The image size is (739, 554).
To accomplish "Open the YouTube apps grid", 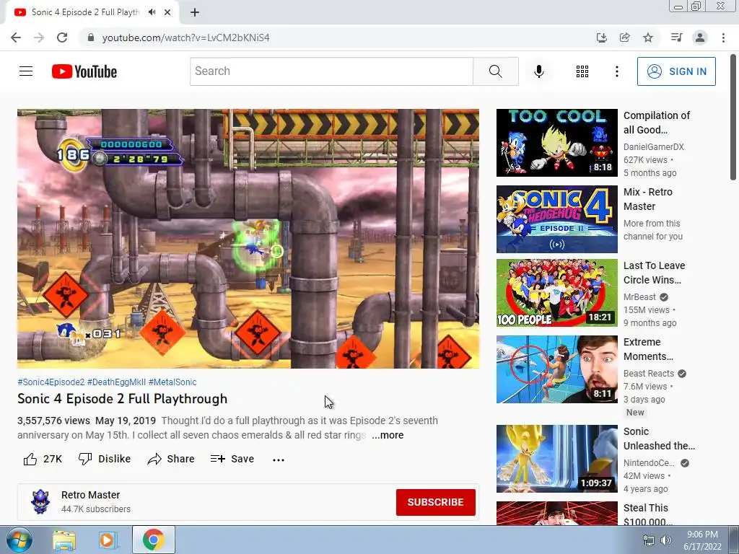I will point(582,71).
